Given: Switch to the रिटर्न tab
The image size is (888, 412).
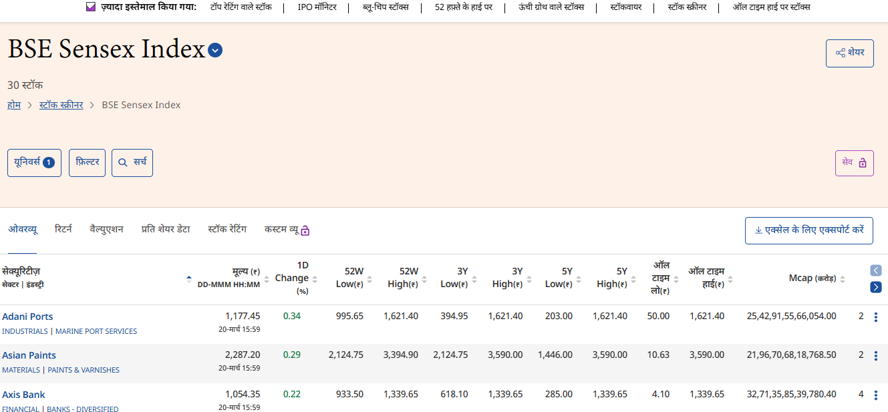Looking at the screenshot, I should coord(63,229).
